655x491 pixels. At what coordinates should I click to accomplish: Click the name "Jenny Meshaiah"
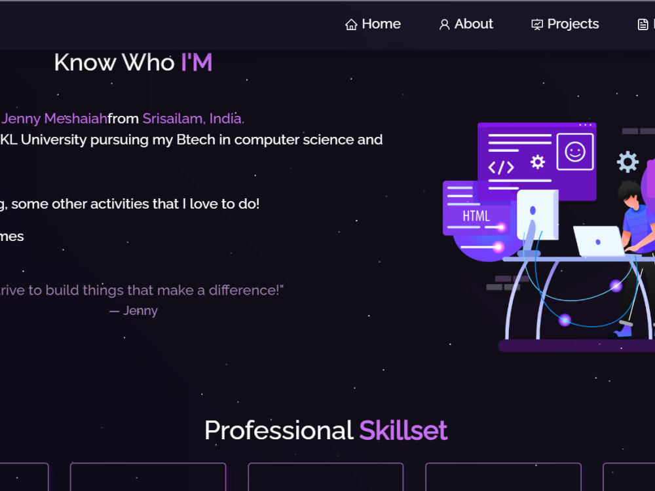point(54,118)
